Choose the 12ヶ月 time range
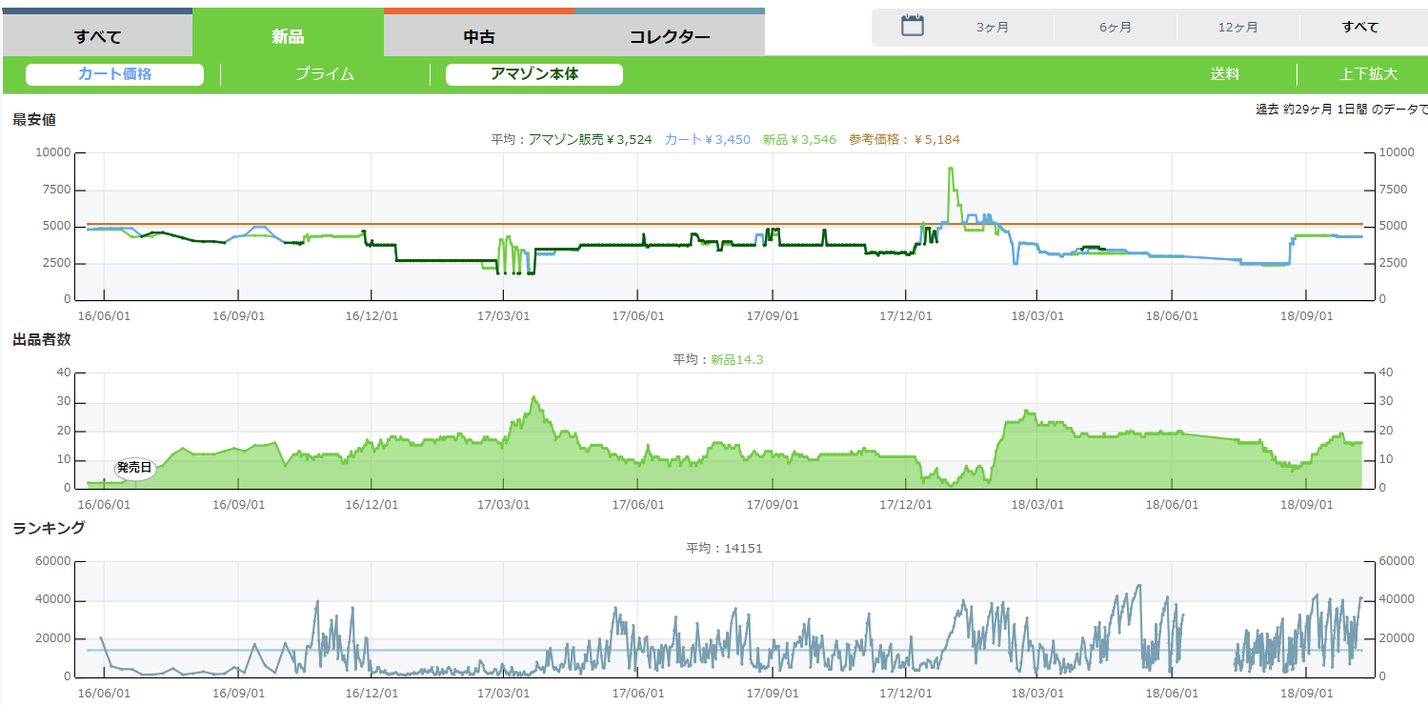The width and height of the screenshot is (1428, 705). click(x=1238, y=27)
